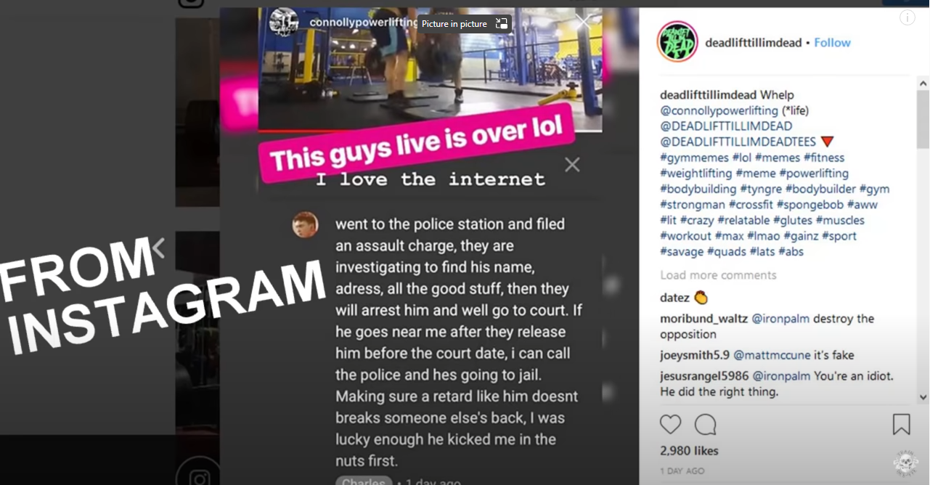Open the #powerlifting hashtag
Image resolution: width=930 pixels, height=485 pixels.
(814, 174)
